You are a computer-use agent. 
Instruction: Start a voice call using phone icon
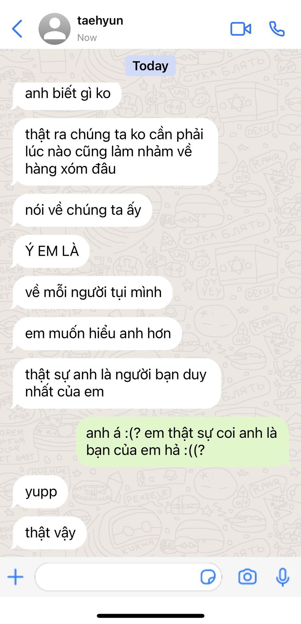pos(277,29)
